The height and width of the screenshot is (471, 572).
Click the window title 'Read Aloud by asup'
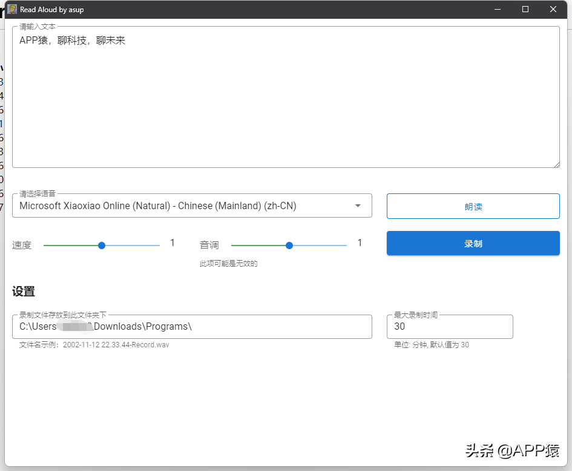pyautogui.click(x=51, y=10)
